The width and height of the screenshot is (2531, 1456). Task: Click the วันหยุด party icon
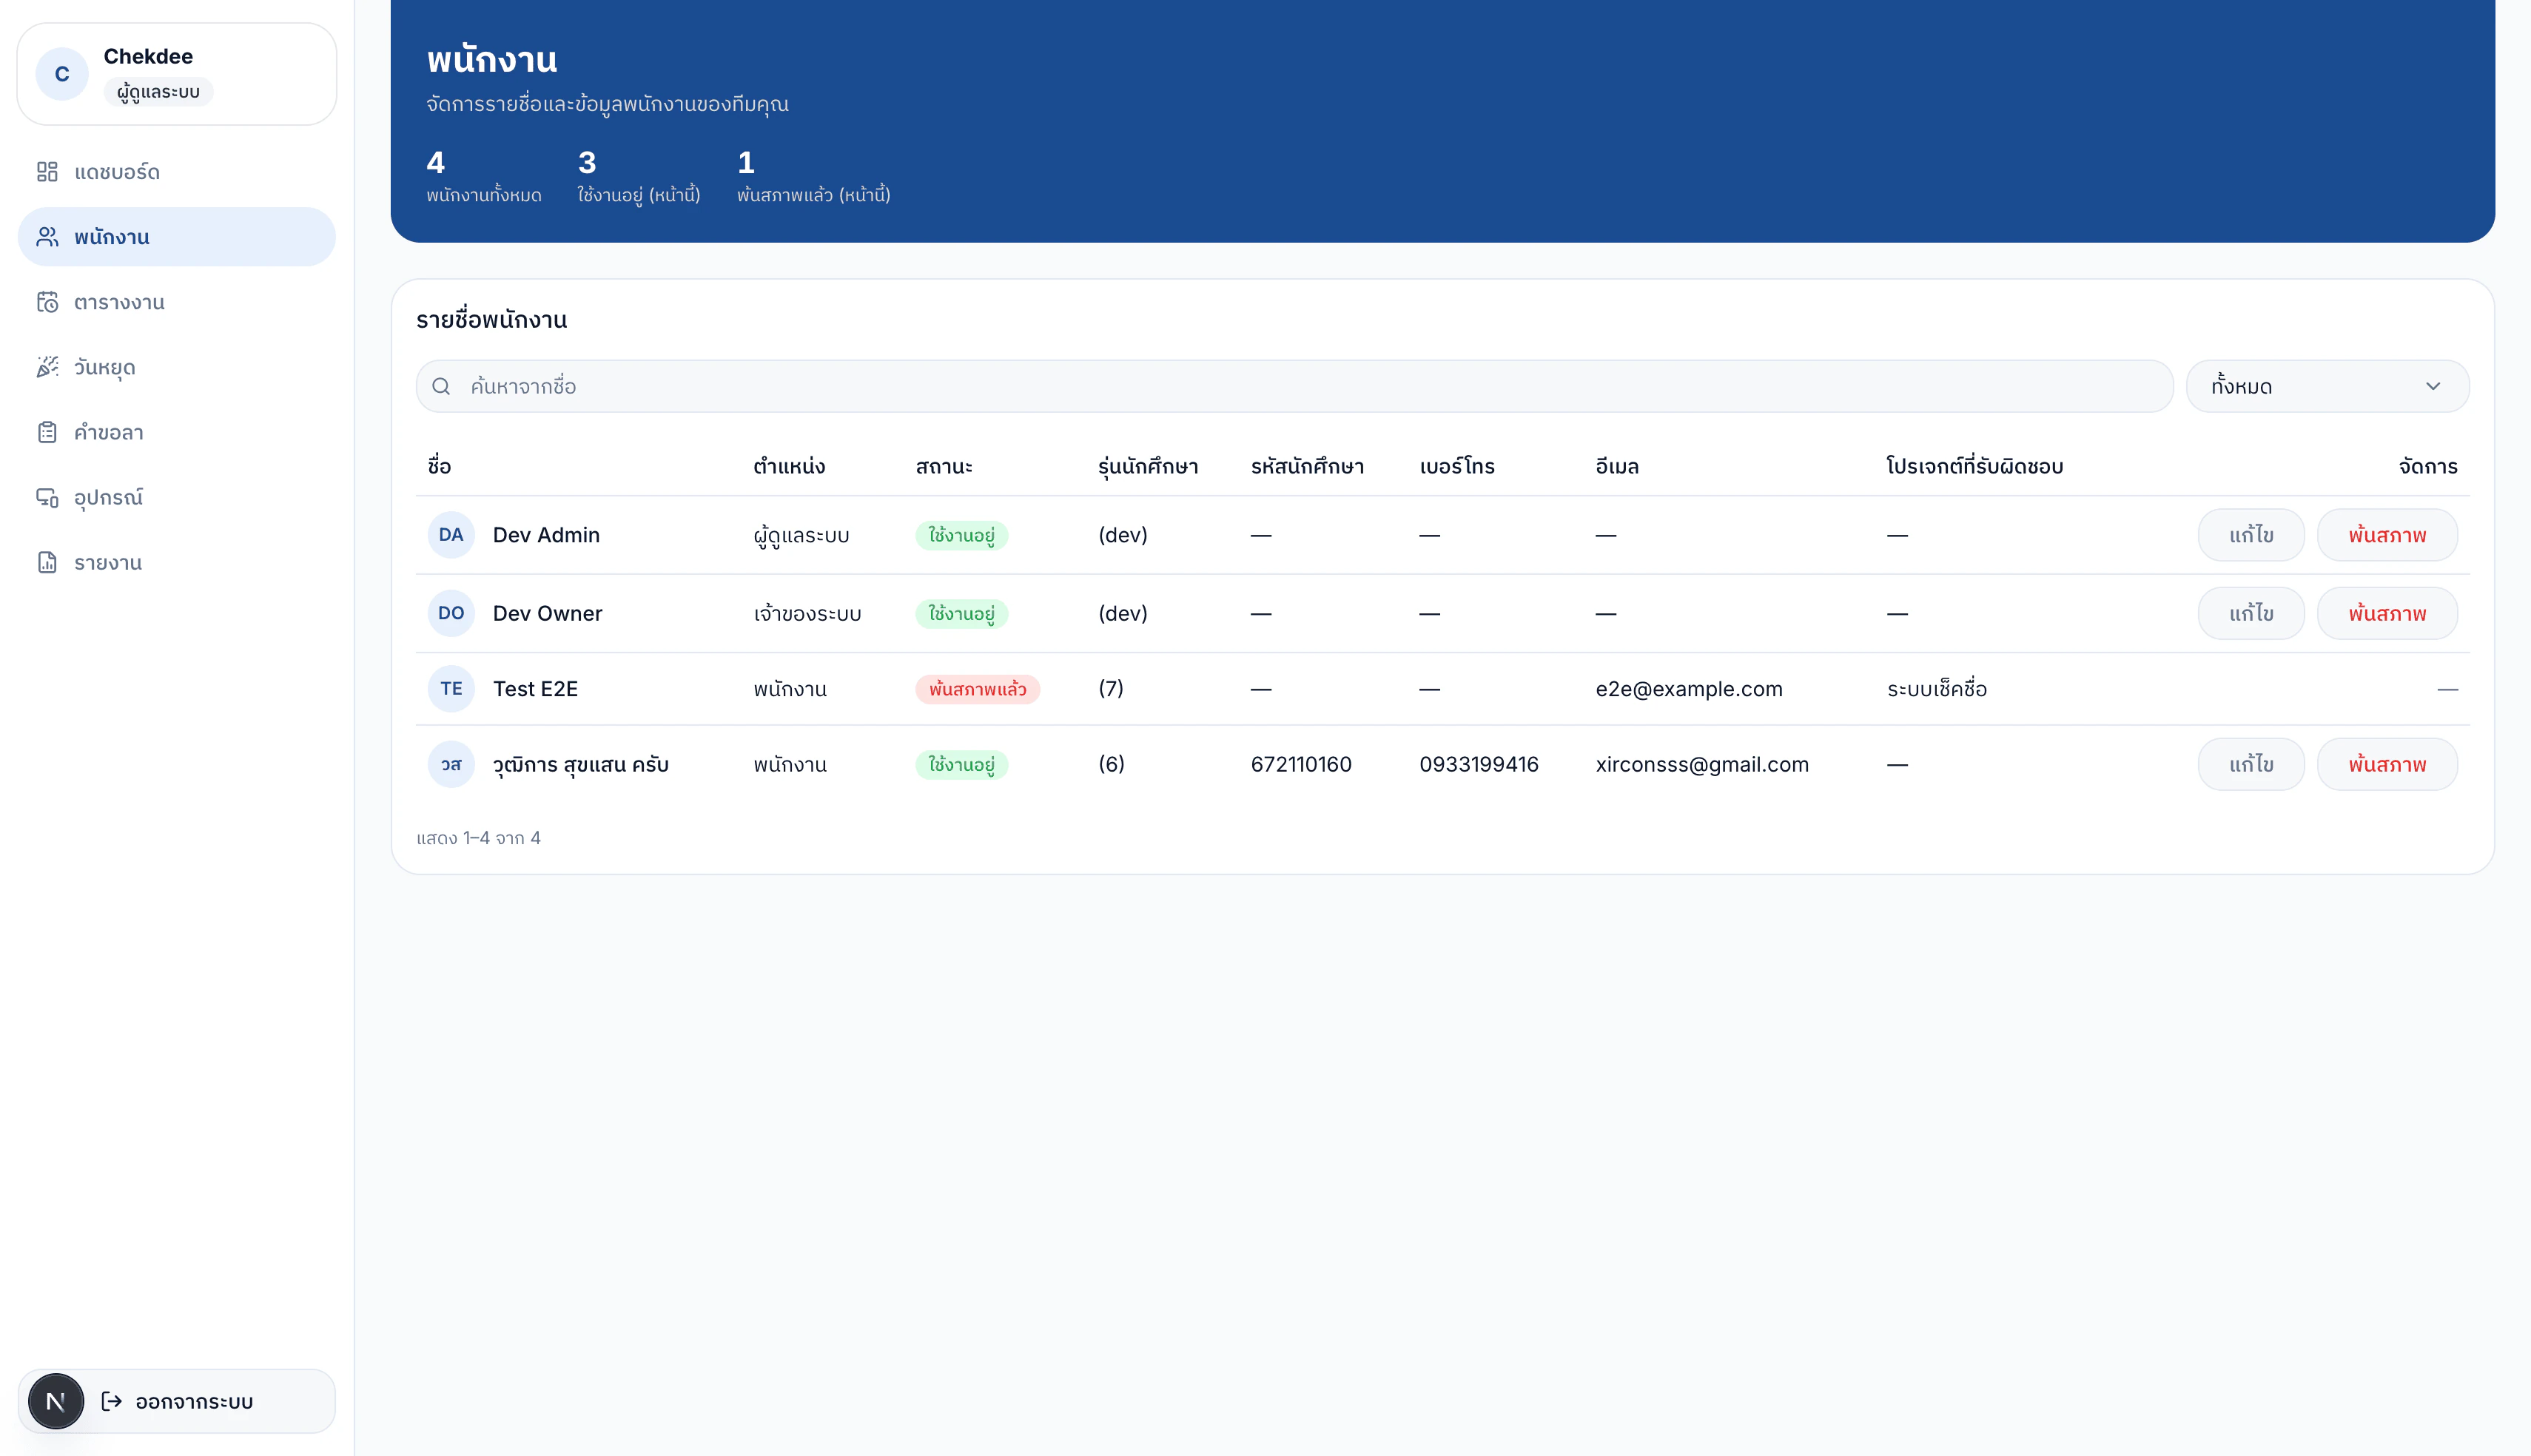point(47,367)
